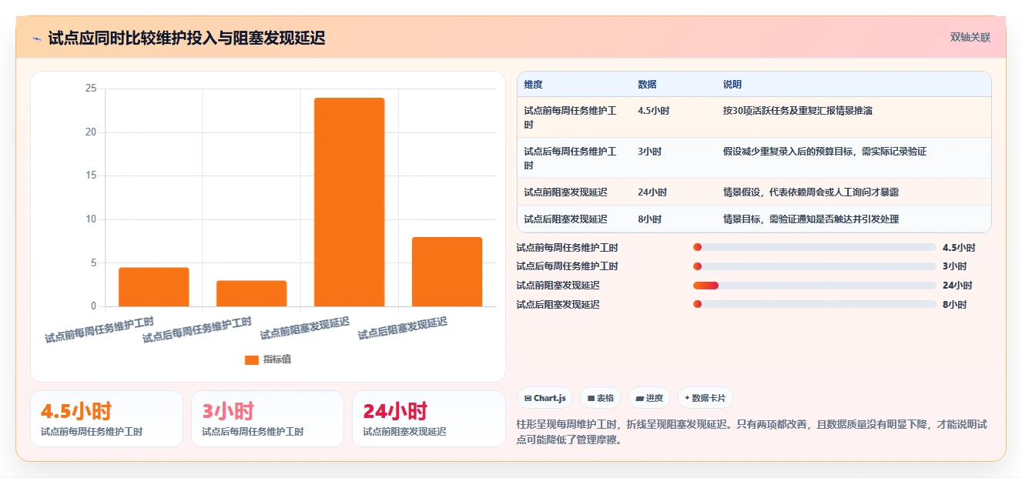Screen dimensions: 1022x478
Task: Click the 指标值 legend label
Action: coord(277,359)
